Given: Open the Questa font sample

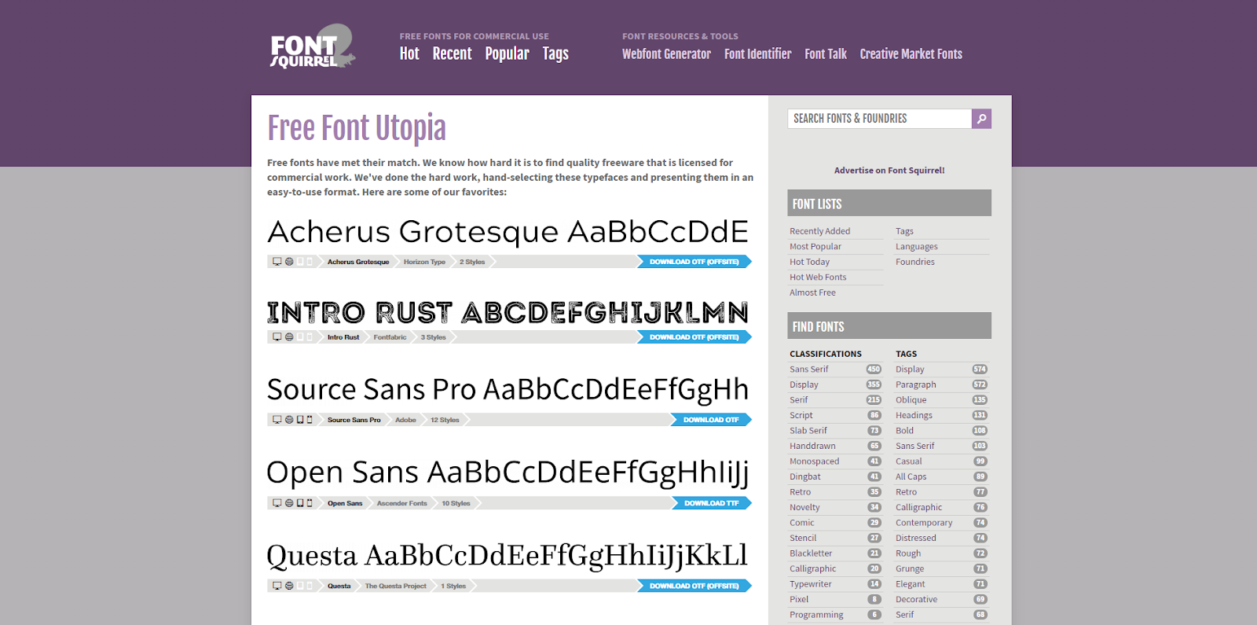Looking at the screenshot, I should [508, 556].
